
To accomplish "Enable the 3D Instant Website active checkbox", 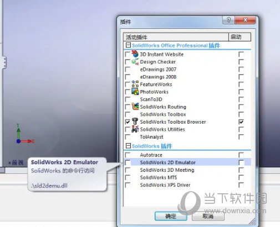I will coord(128,54).
